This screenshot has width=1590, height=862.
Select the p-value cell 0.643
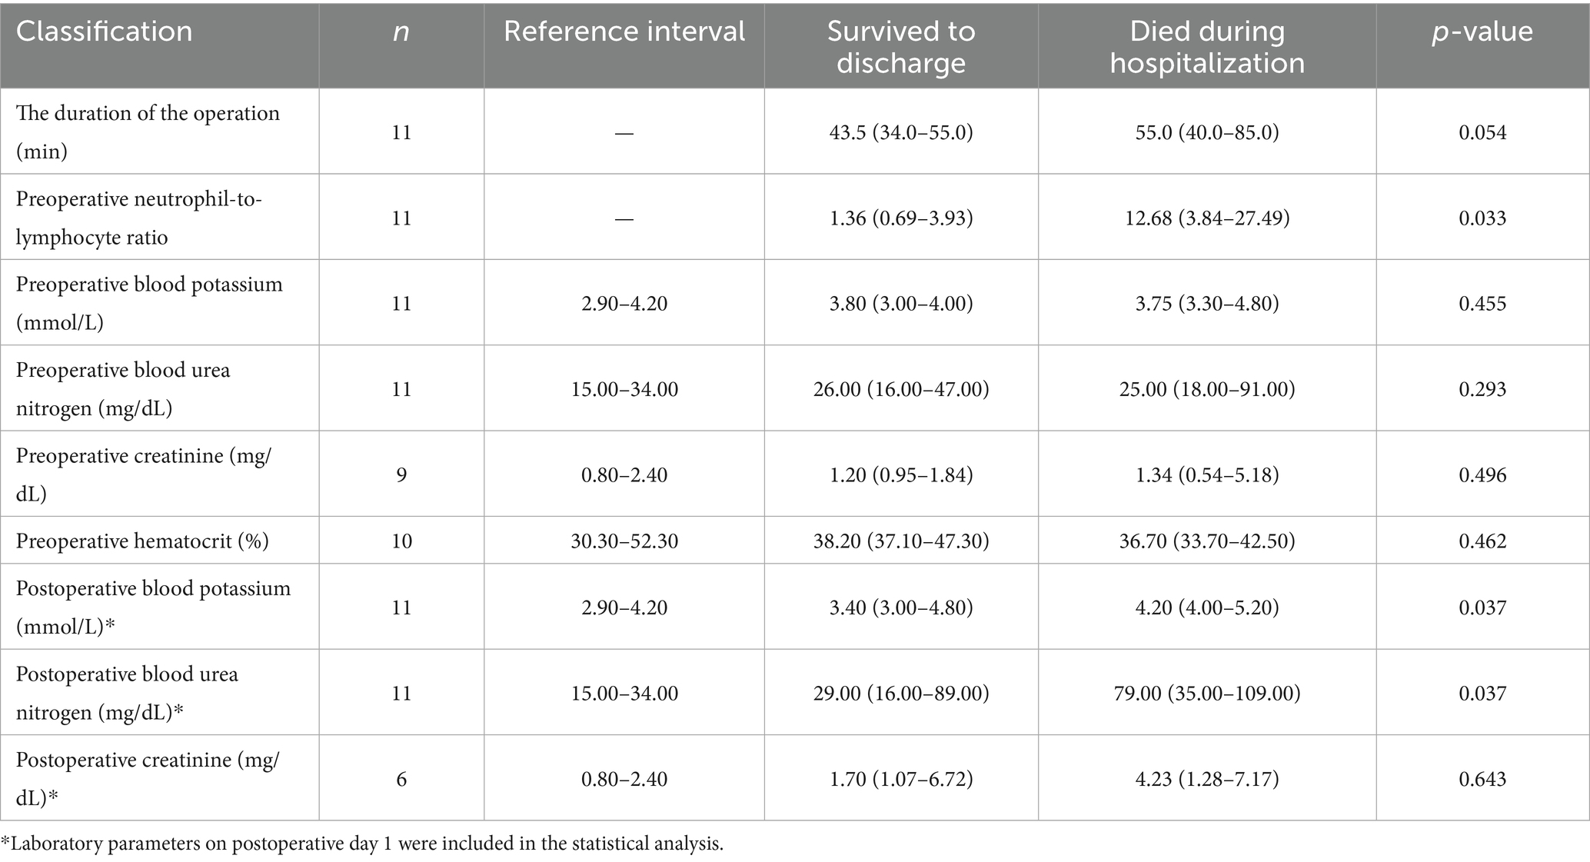pyautogui.click(x=1482, y=779)
